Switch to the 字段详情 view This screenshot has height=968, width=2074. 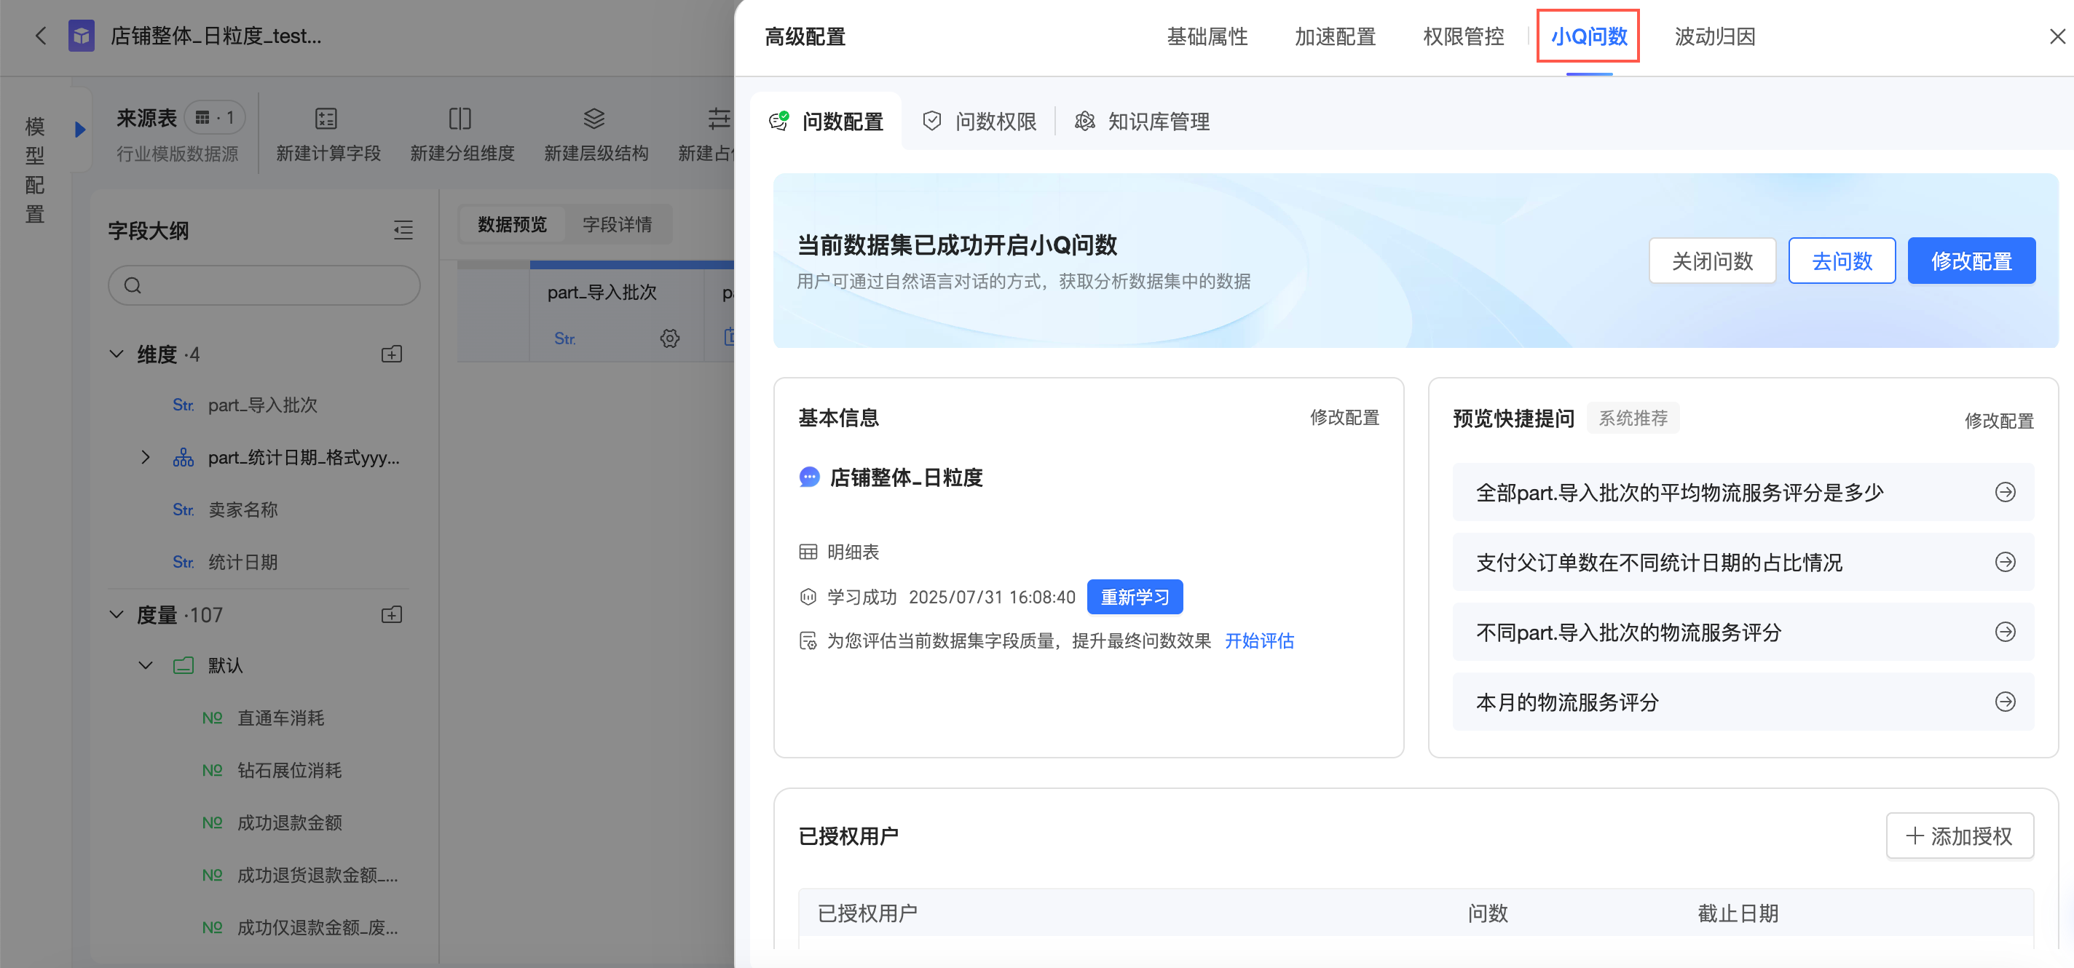pyautogui.click(x=617, y=224)
